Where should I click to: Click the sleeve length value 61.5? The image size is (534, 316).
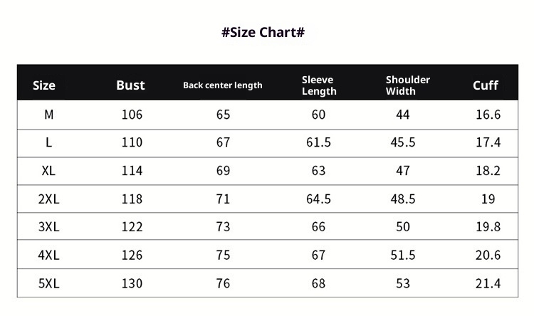coord(318,142)
